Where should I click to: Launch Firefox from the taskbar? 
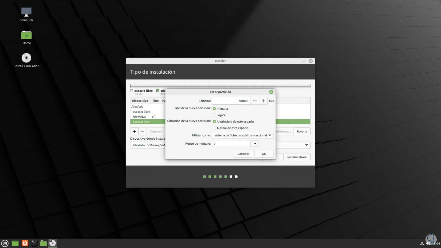click(x=25, y=243)
